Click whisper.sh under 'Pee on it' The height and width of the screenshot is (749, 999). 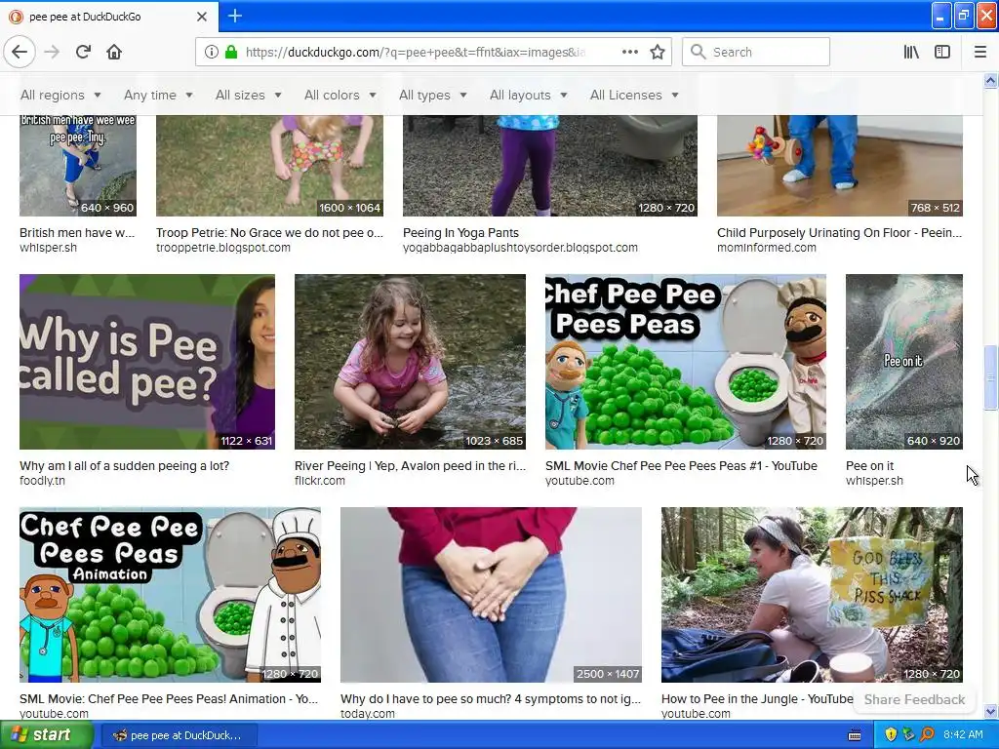[874, 481]
